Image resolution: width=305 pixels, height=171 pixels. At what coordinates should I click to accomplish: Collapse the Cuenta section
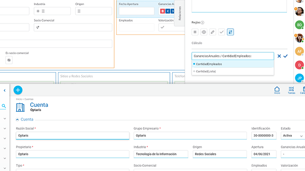pos(17,120)
